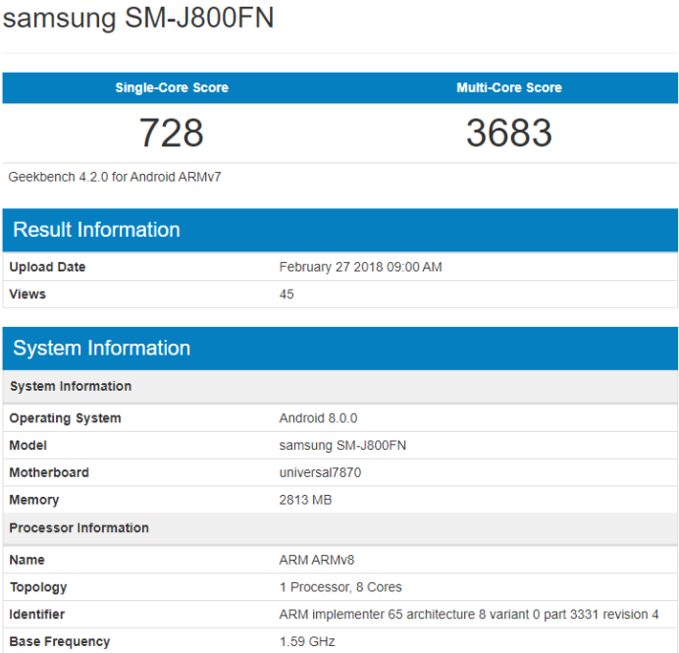Select 'samsung SM-J800FN' in the Model row
Viewport: 679px width, 653px height.
coord(342,446)
